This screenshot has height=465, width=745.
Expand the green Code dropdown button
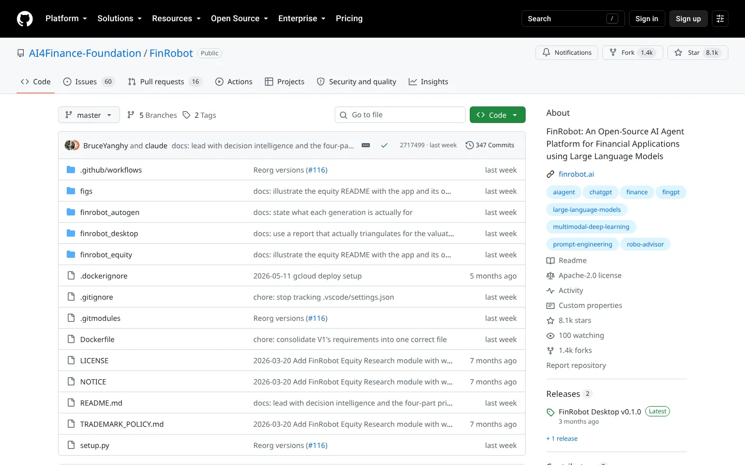[498, 115]
